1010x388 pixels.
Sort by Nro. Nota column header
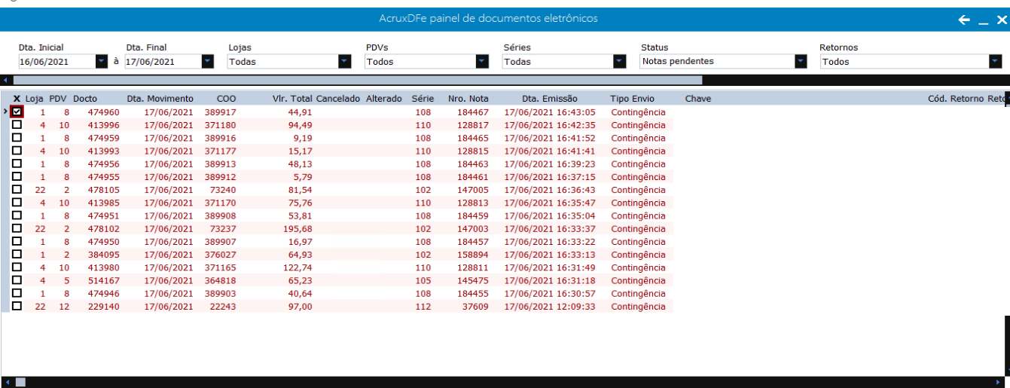tap(468, 99)
